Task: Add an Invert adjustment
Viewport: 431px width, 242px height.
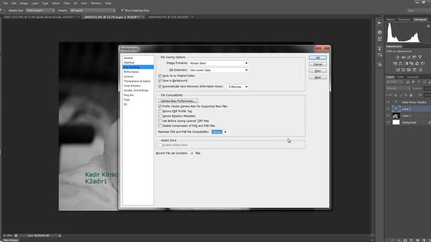Action: coord(398,70)
